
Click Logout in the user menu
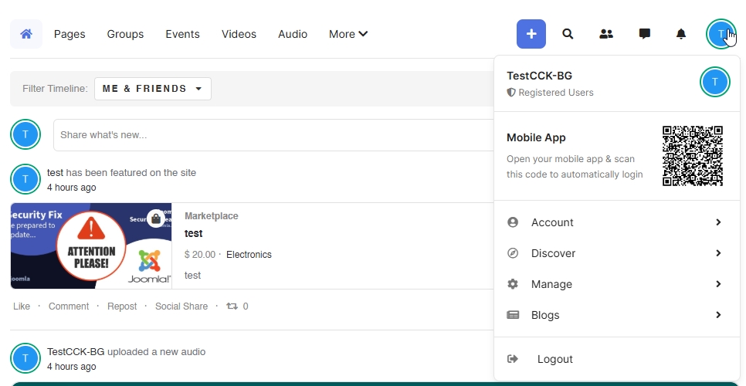point(554,359)
